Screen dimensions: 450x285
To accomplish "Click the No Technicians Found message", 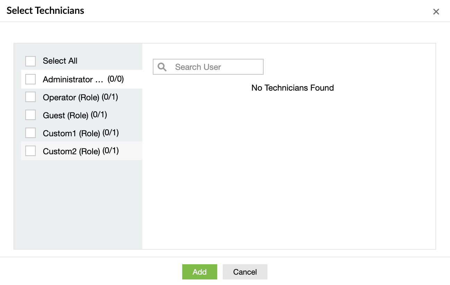I will tap(292, 88).
